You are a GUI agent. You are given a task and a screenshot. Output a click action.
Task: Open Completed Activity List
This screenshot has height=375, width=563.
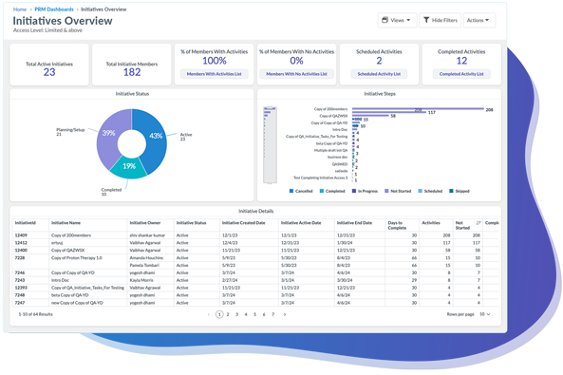(461, 74)
